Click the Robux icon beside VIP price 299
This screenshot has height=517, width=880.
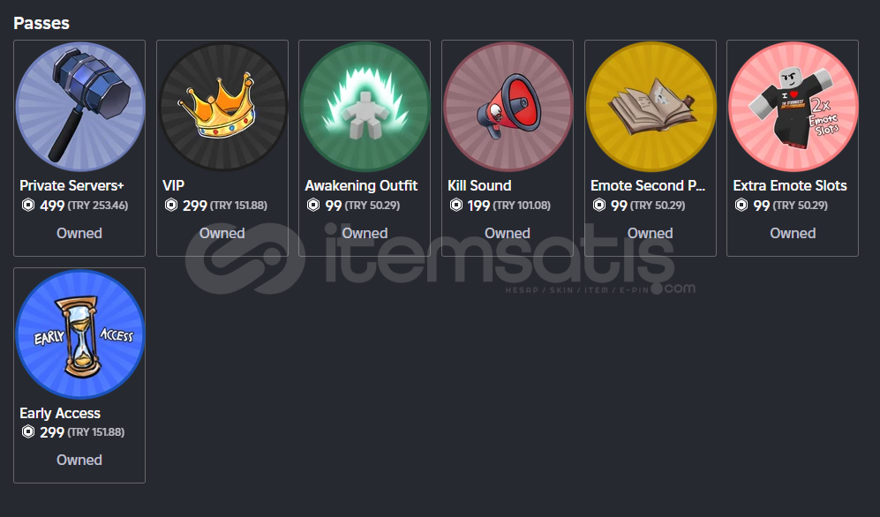(170, 206)
